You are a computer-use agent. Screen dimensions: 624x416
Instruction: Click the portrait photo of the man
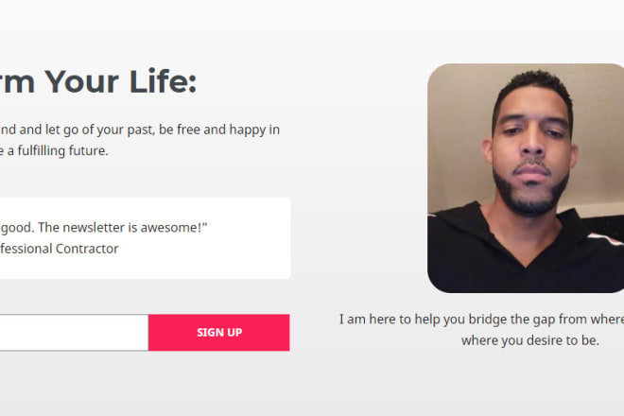(526, 178)
